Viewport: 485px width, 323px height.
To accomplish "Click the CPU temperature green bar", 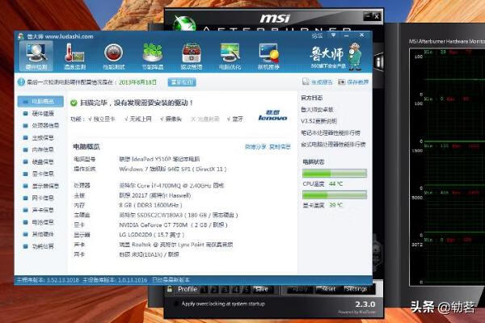I will click(335, 174).
